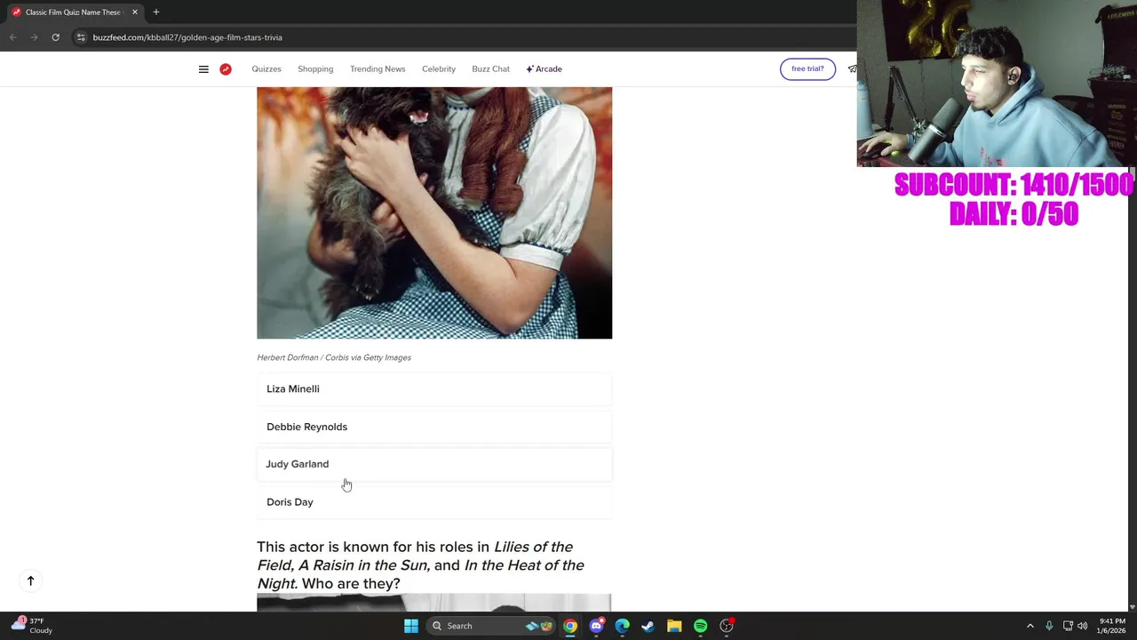Click the back-to-top arrow button
Screen dimensions: 1137x640
click(30, 581)
